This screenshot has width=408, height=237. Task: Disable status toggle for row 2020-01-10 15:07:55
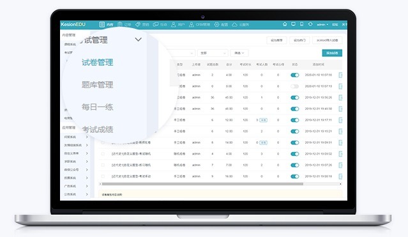tap(295, 75)
